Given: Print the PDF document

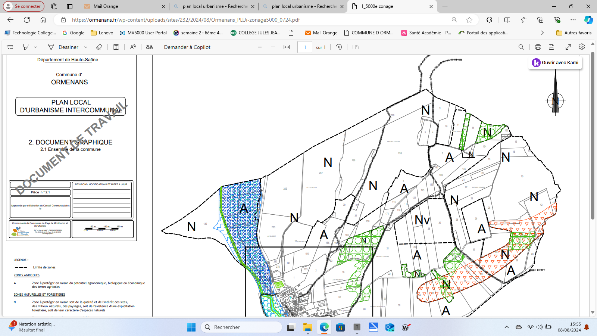Looking at the screenshot, I should pyautogui.click(x=538, y=47).
